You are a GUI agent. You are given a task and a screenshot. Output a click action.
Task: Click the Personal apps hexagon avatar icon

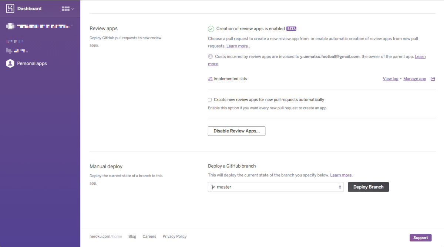tap(10, 64)
